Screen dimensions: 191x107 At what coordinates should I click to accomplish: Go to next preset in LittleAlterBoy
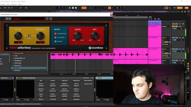click(x=10, y=19)
